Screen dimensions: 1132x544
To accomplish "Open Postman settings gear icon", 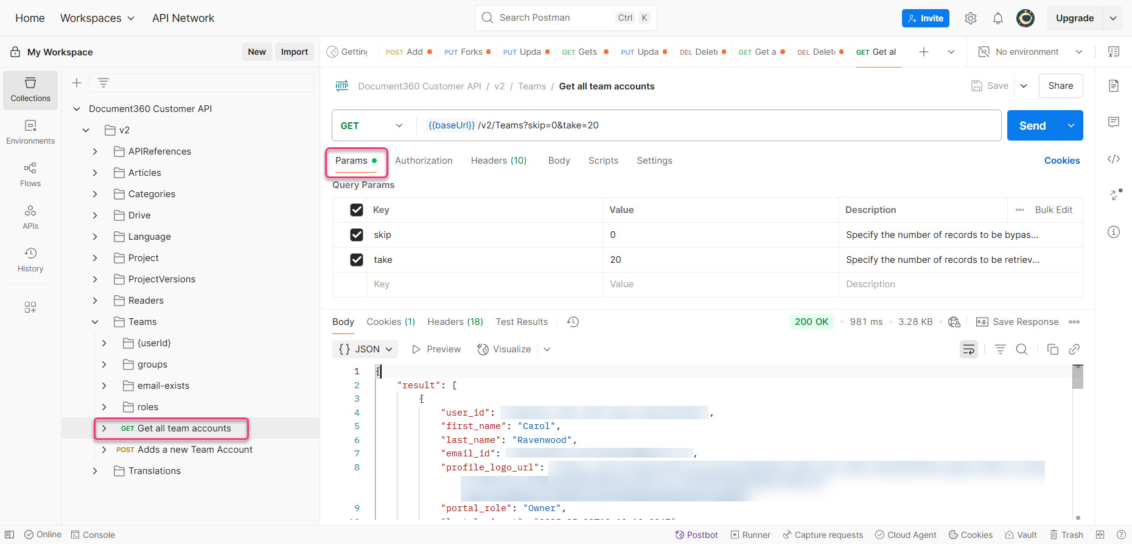I will [971, 18].
